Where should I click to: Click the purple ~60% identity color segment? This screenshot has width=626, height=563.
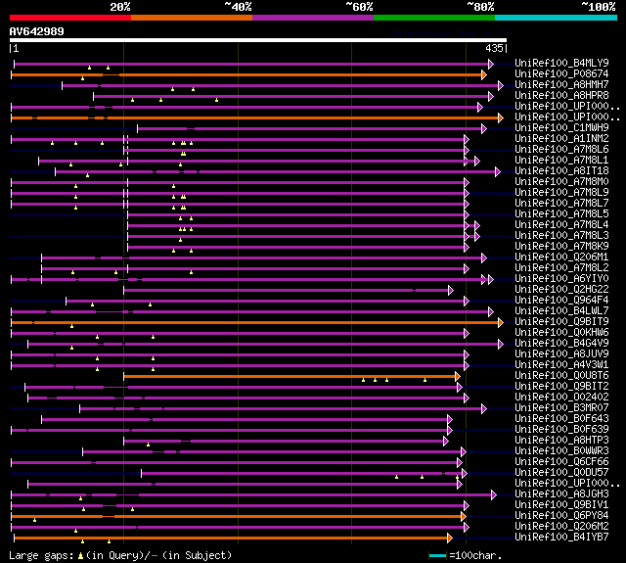[x=313, y=18]
